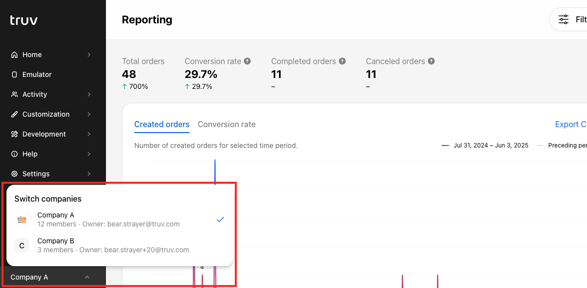Screen dimensions: 587x288
Task: Click the Reporting page heading
Action: (x=147, y=20)
